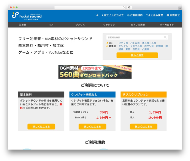Viewport: 190px width, 161px height.
Task: Open the 当サイトについて link
Action: (113, 15)
